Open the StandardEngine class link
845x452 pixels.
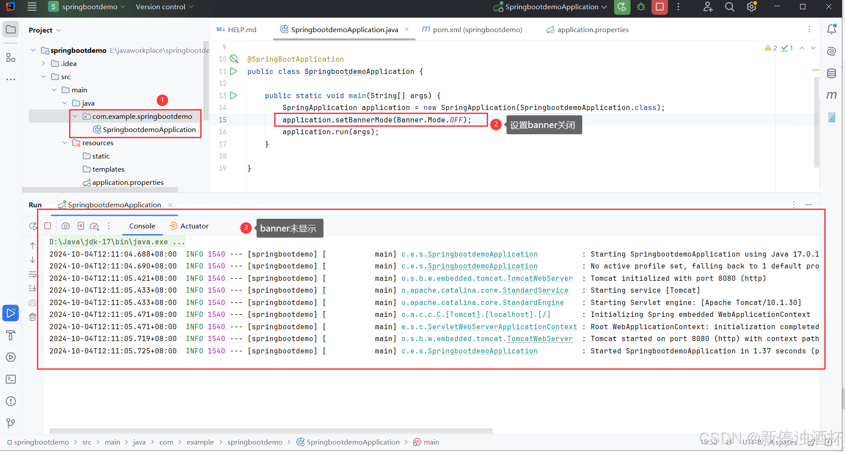tap(533, 302)
